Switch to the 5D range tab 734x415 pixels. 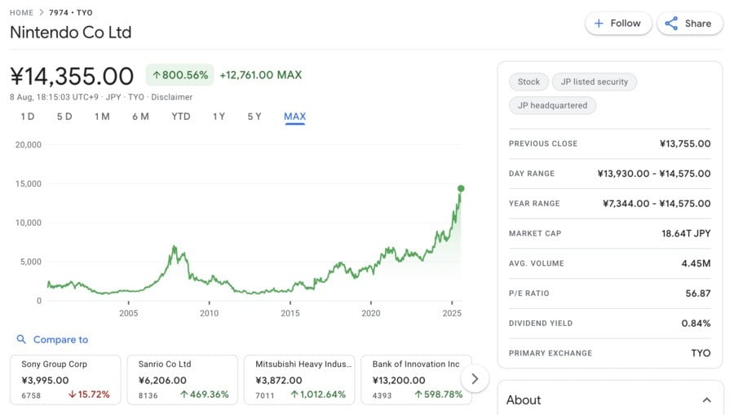(x=64, y=117)
